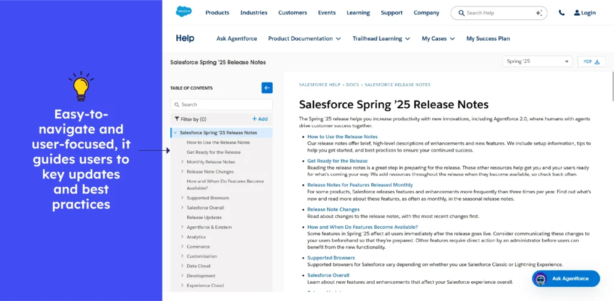Click SALESFORCE HELP breadcrumb

320,84
